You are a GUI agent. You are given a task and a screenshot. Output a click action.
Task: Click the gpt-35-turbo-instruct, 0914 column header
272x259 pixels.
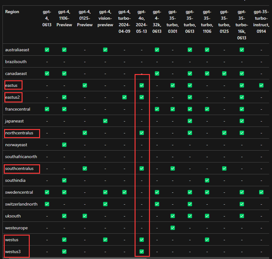click(x=261, y=22)
